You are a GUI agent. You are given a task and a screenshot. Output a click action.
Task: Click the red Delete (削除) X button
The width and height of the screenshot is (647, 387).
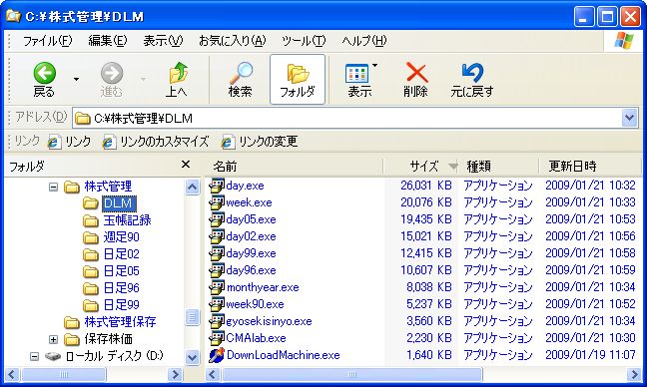[x=416, y=80]
